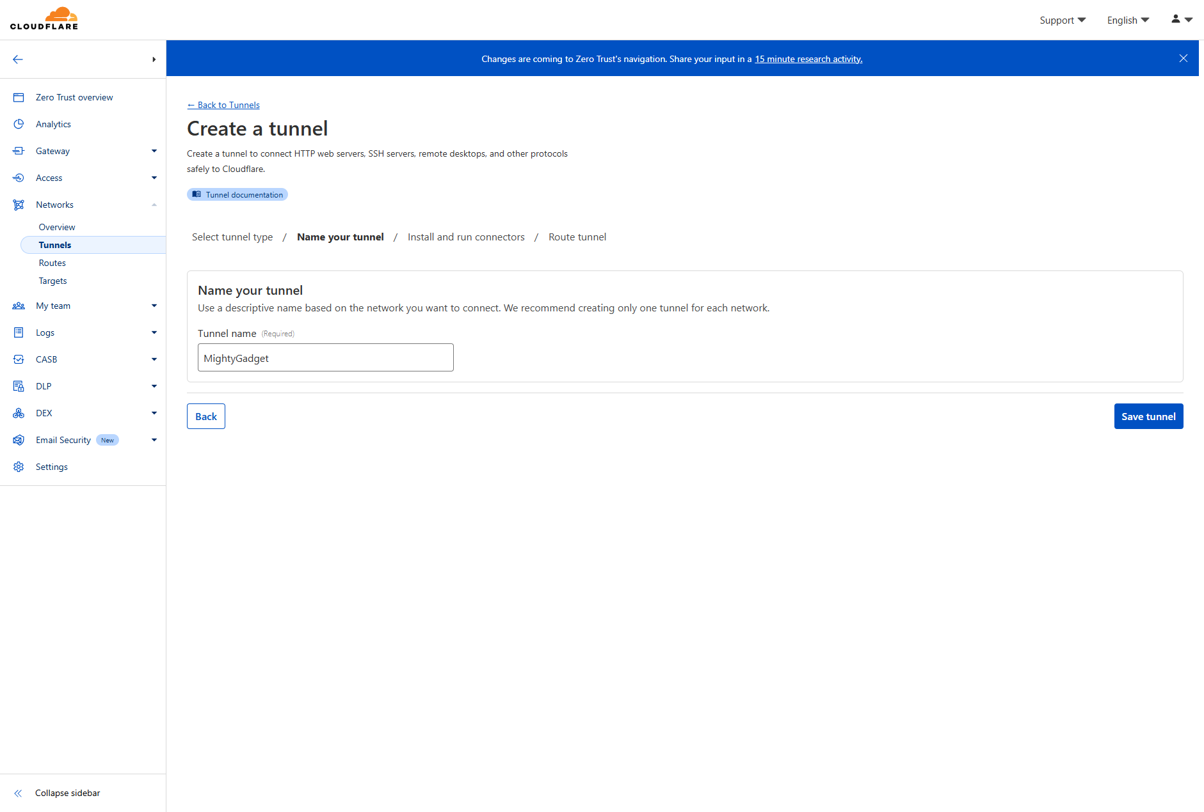Select the Gateway icon in the sidebar

[19, 151]
